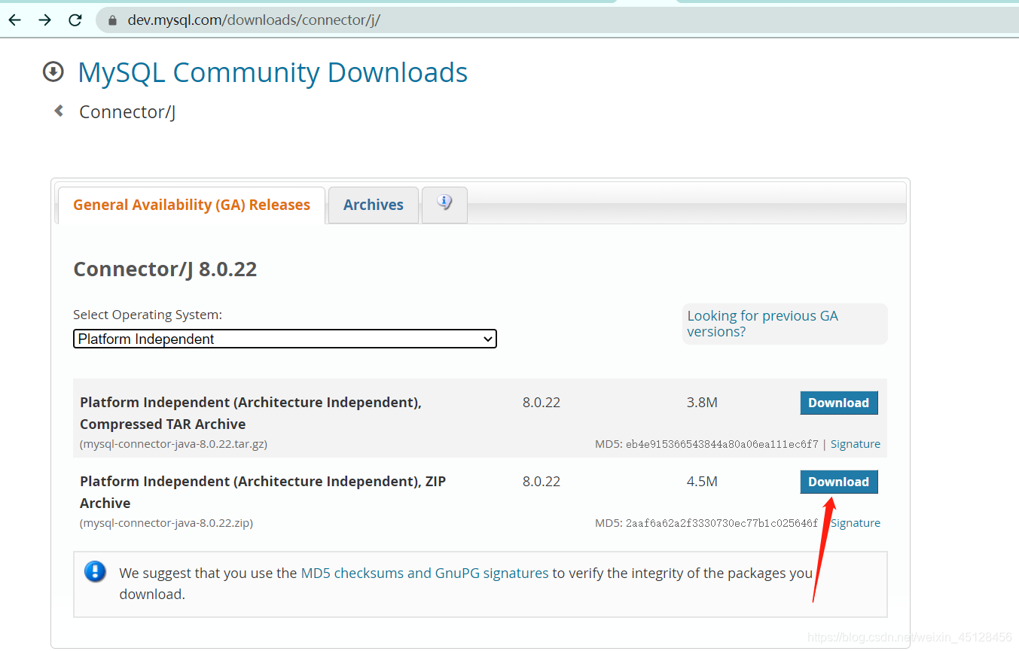Screen dimensions: 1019x651
Task: Click the Select Operating System label
Action: point(148,315)
